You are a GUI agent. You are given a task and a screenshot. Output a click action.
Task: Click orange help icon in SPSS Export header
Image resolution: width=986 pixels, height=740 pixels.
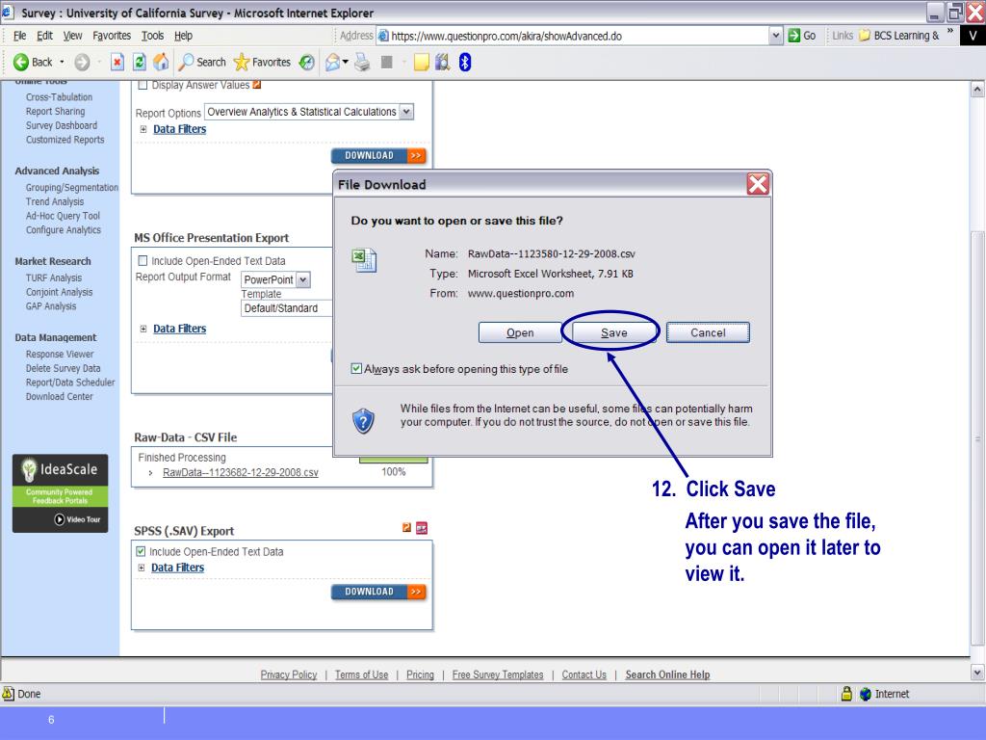tap(407, 527)
